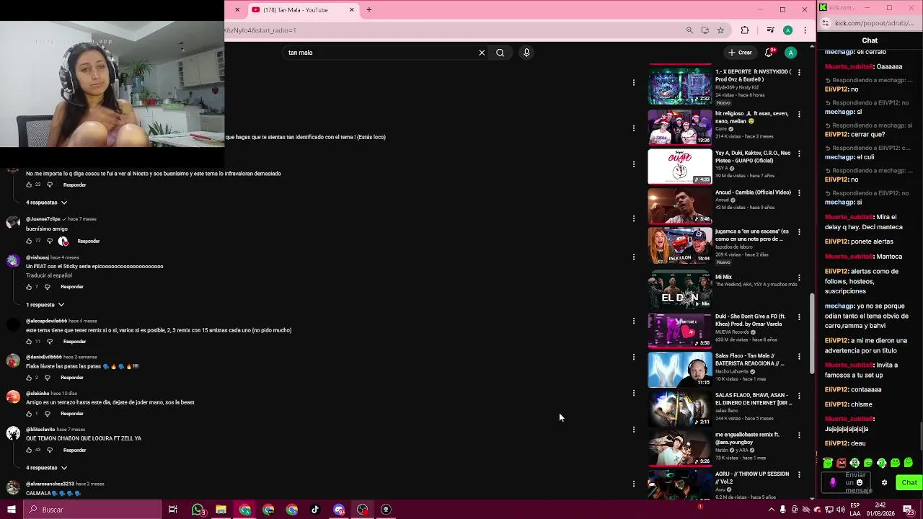Open the Windows Start menu
This screenshot has width=923, height=519.
(12, 510)
